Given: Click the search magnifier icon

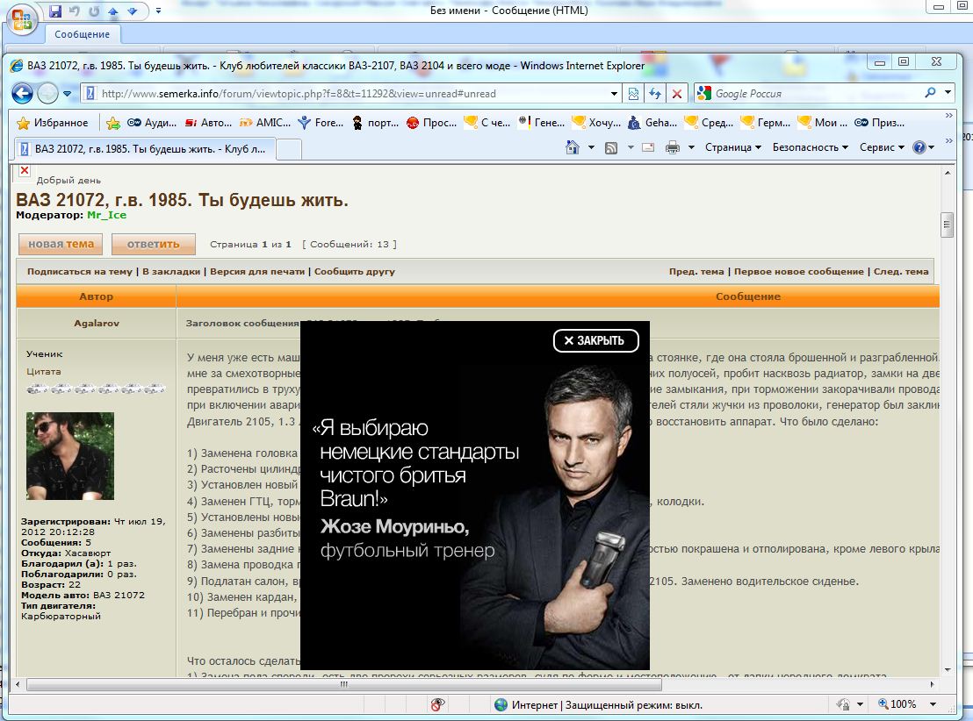Looking at the screenshot, I should 931,93.
